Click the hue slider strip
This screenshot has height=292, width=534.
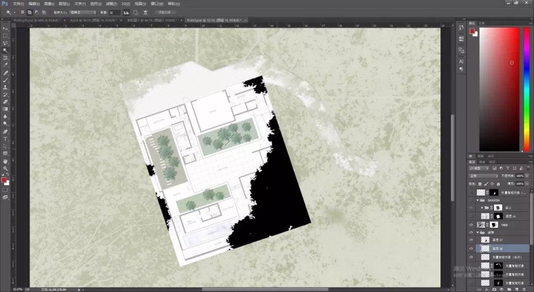[527, 89]
